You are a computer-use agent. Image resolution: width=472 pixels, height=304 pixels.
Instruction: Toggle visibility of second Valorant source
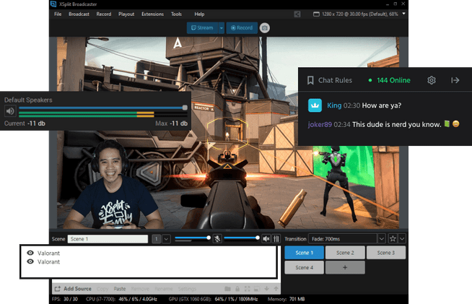point(30,261)
